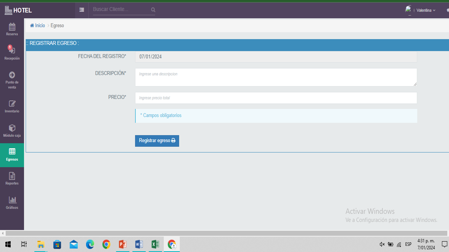The width and height of the screenshot is (449, 252).
Task: Open Microsoft Edge from taskbar
Action: tap(90, 244)
